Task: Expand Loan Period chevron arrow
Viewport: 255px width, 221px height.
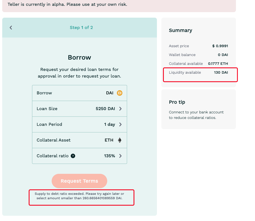Action: point(120,124)
